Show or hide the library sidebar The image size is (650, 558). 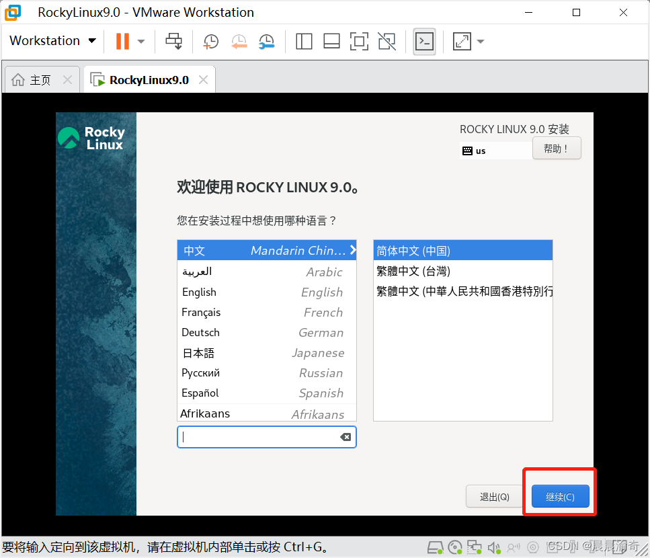pos(304,42)
